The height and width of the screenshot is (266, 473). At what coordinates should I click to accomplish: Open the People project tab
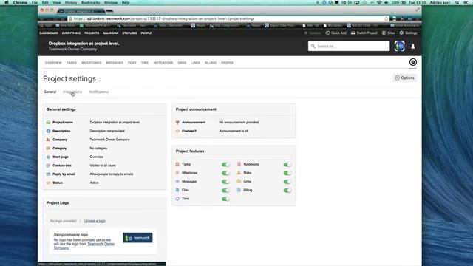[x=227, y=63]
